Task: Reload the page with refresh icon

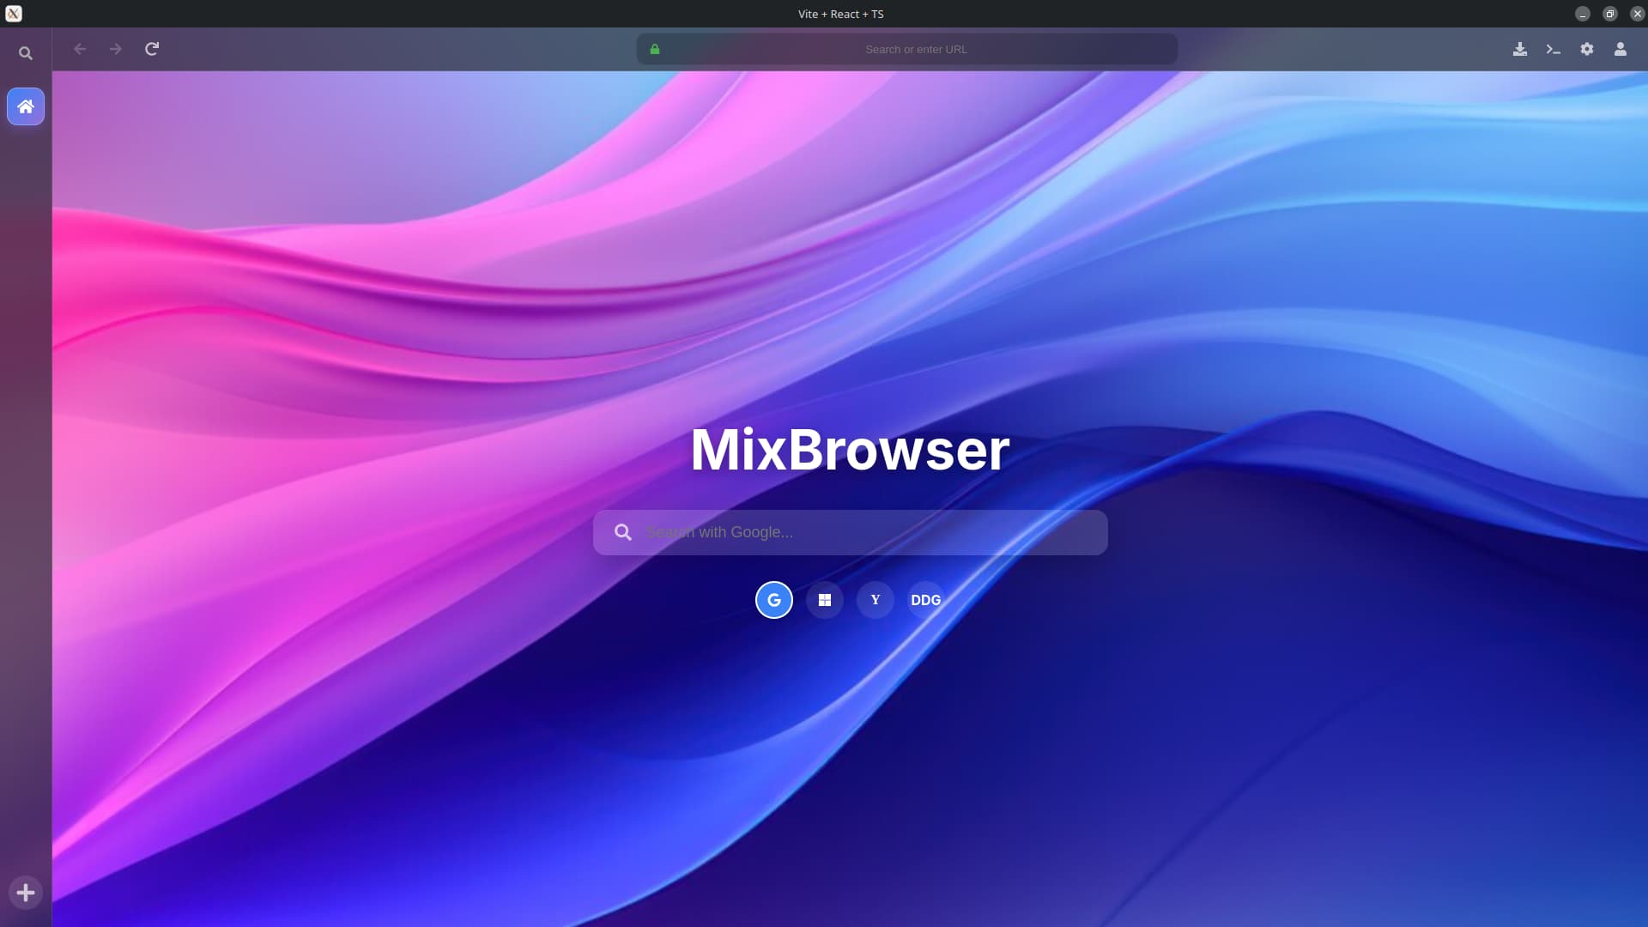Action: (152, 49)
